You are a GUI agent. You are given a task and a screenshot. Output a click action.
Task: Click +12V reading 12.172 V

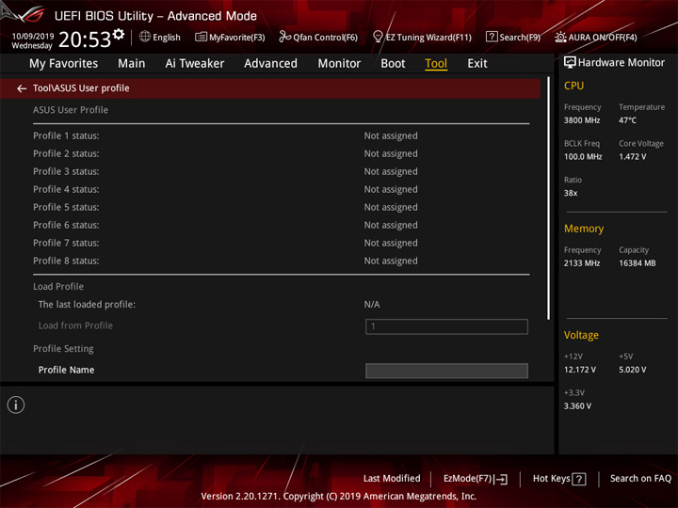point(580,370)
